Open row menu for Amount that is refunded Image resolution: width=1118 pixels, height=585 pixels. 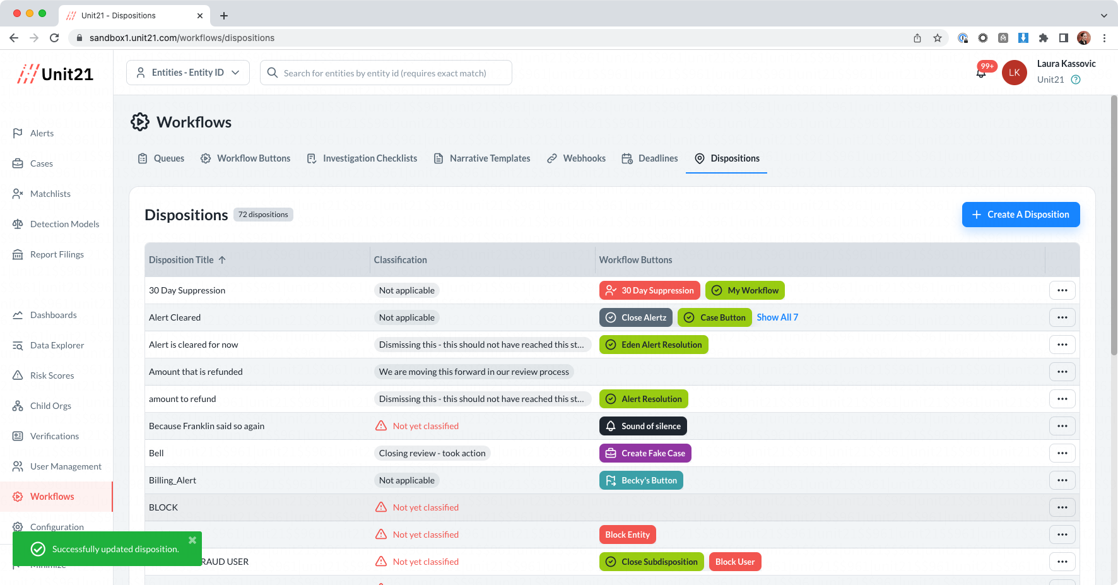point(1062,372)
